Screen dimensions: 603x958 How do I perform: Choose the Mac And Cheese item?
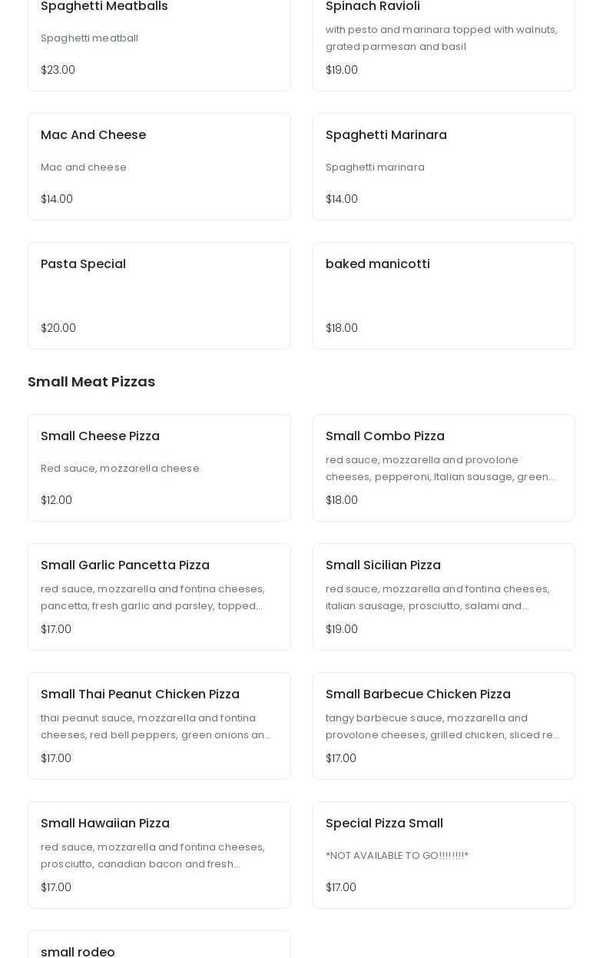pos(159,167)
